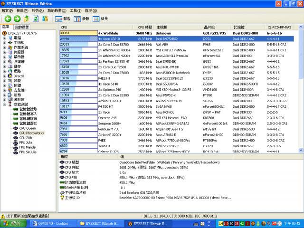Select the FPU Julia benchmark
The height and width of the screenshot is (228, 304).
tap(26, 142)
